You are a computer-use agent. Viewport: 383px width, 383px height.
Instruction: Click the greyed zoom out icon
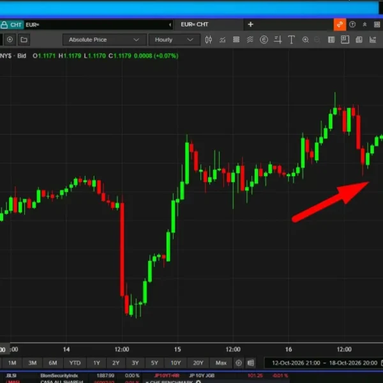pyautogui.click(x=317, y=40)
